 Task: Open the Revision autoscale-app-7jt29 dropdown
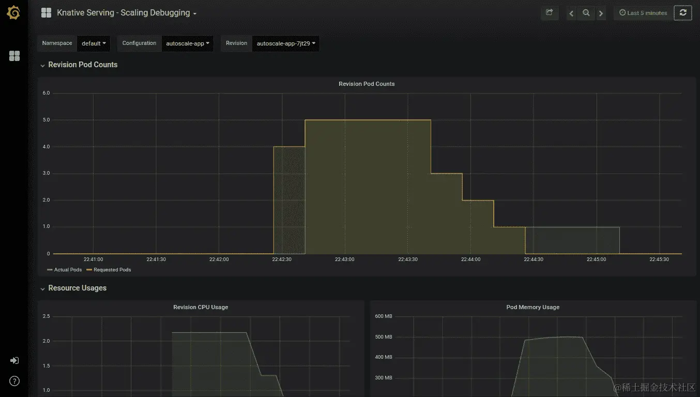[286, 43]
